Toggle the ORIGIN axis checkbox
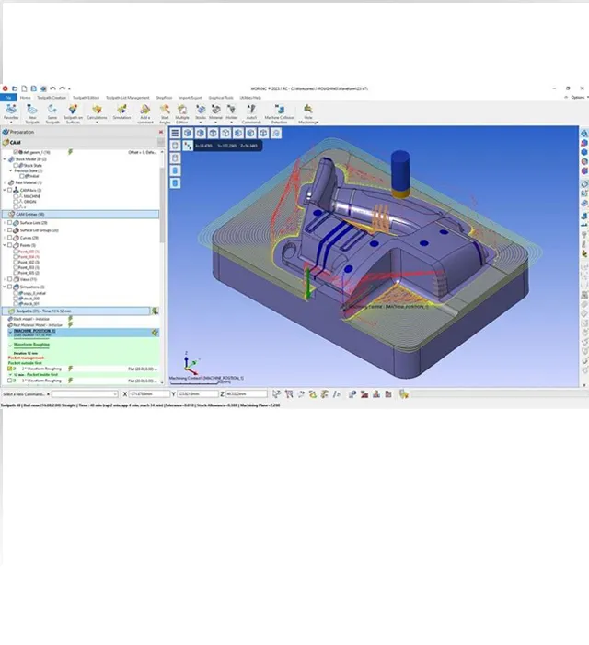This screenshot has width=589, height=645. coord(16,202)
